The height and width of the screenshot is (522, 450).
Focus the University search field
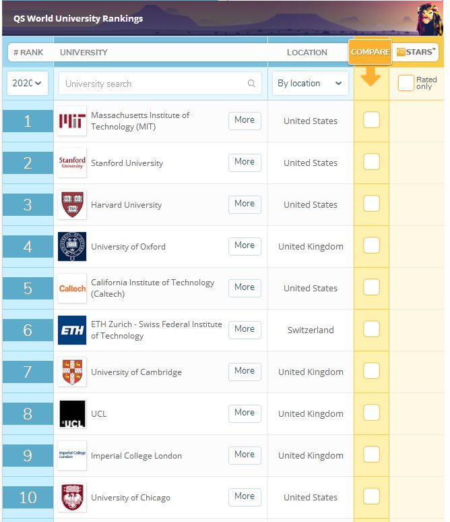[160, 84]
